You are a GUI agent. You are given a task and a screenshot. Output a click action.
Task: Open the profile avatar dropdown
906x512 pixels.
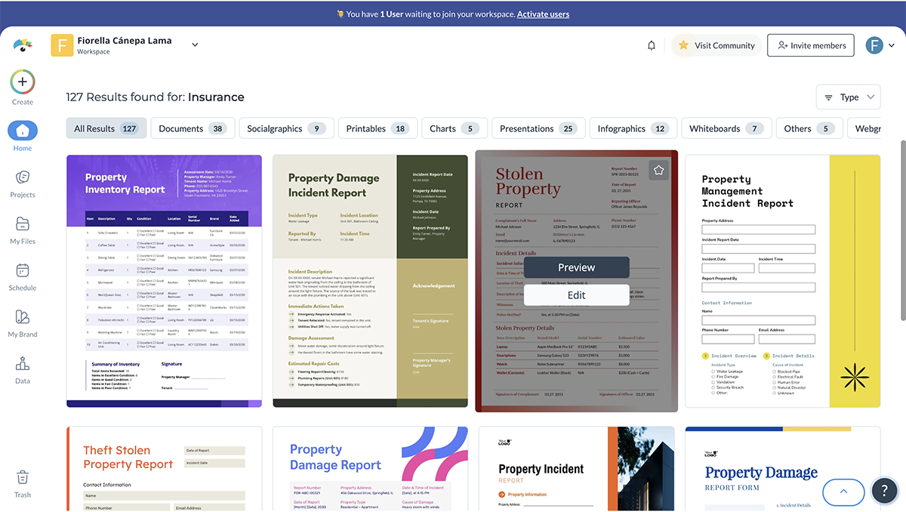point(880,45)
